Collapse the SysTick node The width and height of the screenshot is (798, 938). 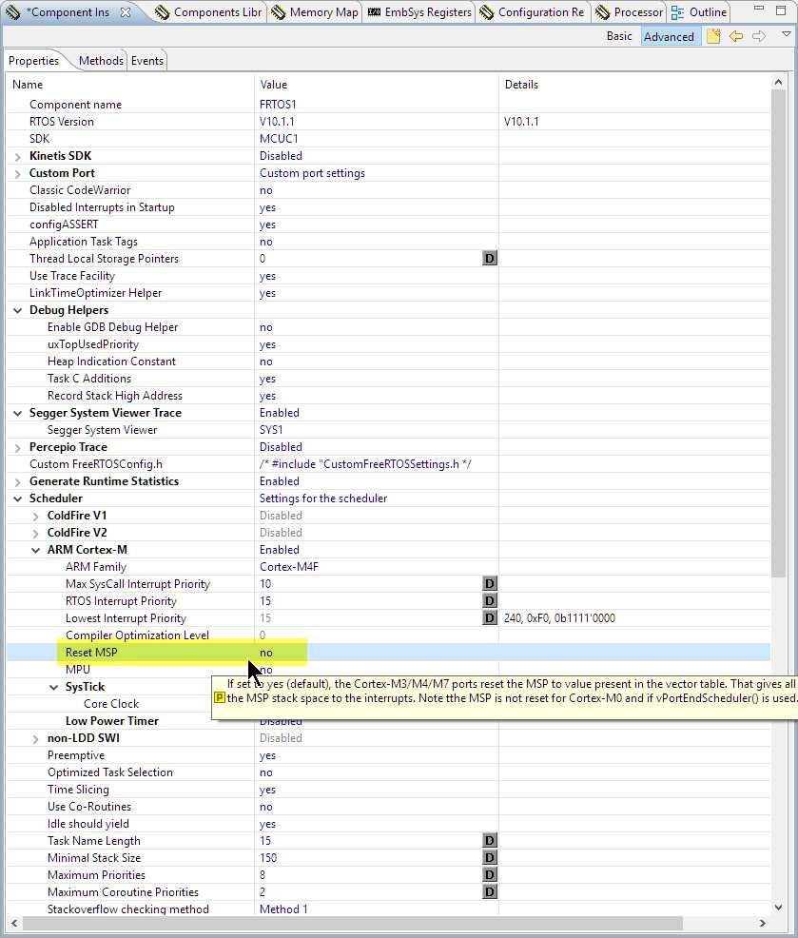click(x=54, y=688)
